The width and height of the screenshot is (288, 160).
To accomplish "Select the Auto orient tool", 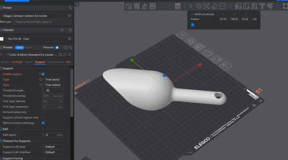I will tap(144, 6).
